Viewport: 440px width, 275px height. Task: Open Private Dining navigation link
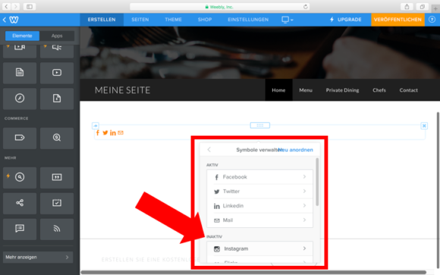pos(342,90)
